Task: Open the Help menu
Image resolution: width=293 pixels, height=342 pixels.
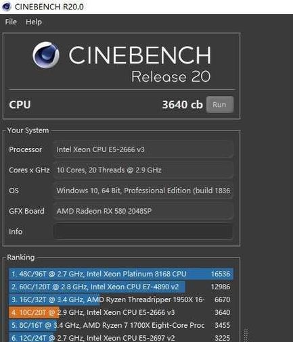Action: click(34, 22)
